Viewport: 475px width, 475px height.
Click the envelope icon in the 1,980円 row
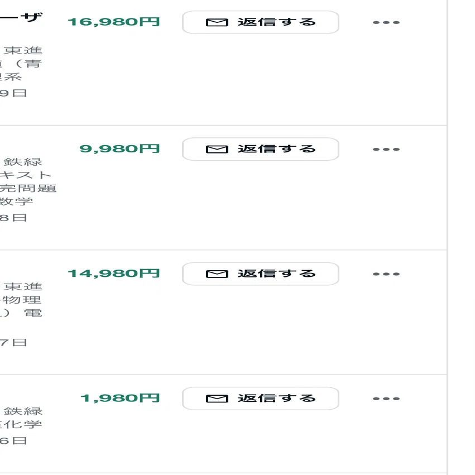pyautogui.click(x=217, y=399)
